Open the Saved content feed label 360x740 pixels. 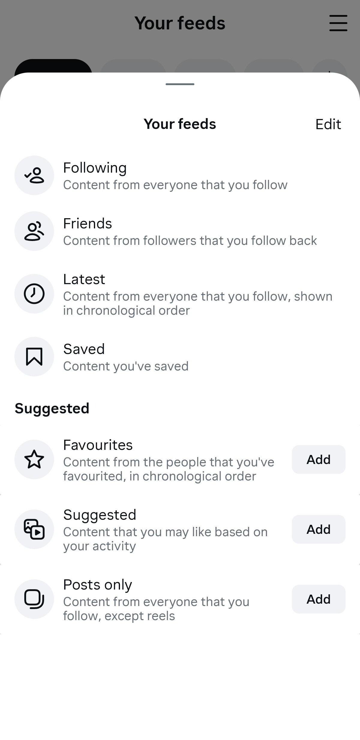coord(84,349)
